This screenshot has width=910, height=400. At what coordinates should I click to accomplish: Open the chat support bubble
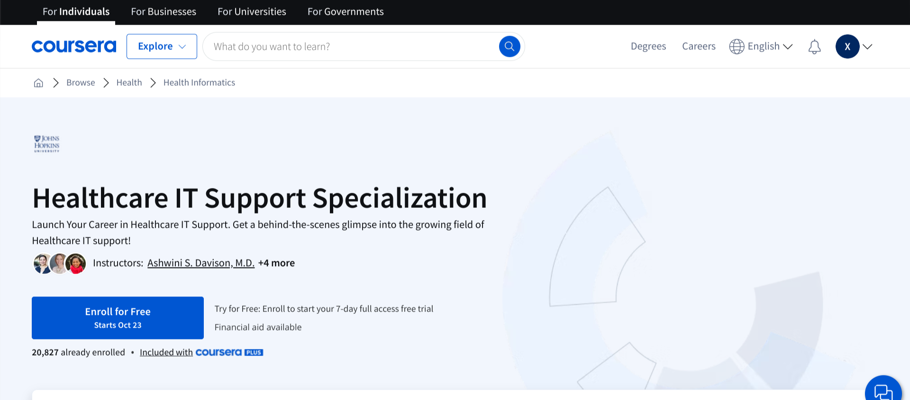(883, 391)
